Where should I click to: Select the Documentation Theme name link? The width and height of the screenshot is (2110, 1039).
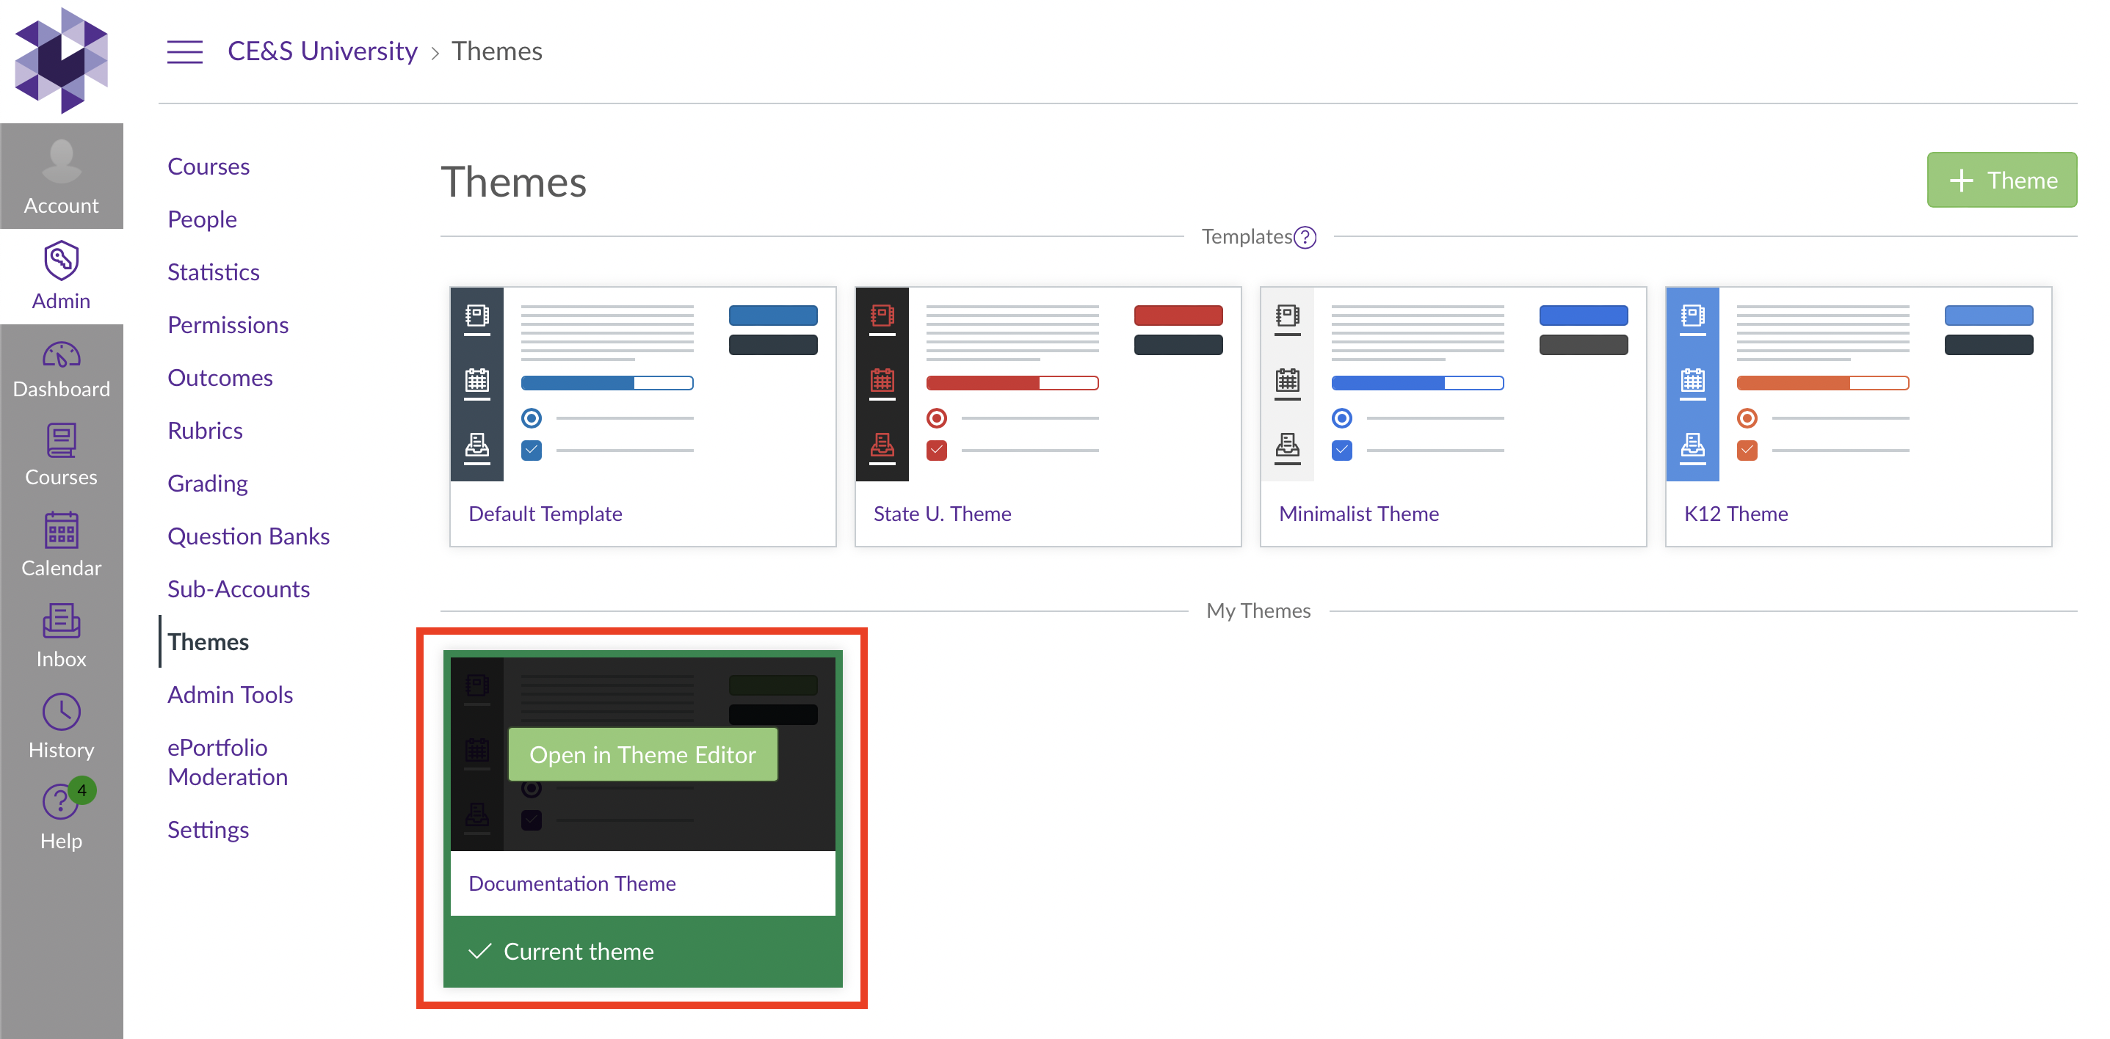tap(573, 883)
